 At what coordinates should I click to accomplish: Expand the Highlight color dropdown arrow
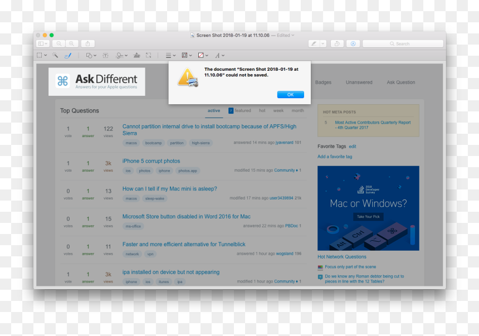323,43
